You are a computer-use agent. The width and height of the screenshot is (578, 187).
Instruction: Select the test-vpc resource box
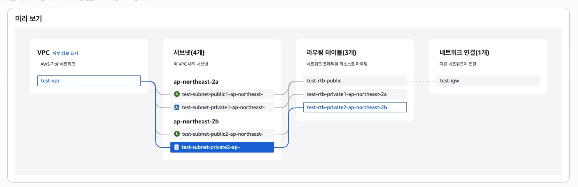coord(89,81)
